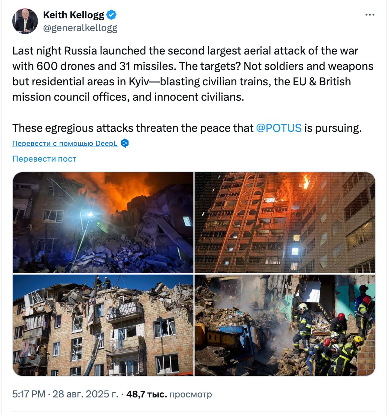This screenshot has height=415, width=388.
Task: Open the post via the '5:17 PM' timestamp
Action: coord(28,395)
